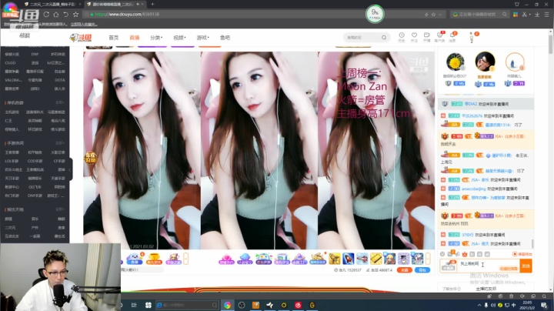The image size is (554, 311).
Task: Show hidden tray icons with the chevron
Action: (479, 305)
